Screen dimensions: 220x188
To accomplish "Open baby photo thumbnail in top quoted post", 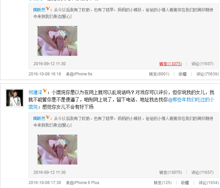I will [57, 41].
